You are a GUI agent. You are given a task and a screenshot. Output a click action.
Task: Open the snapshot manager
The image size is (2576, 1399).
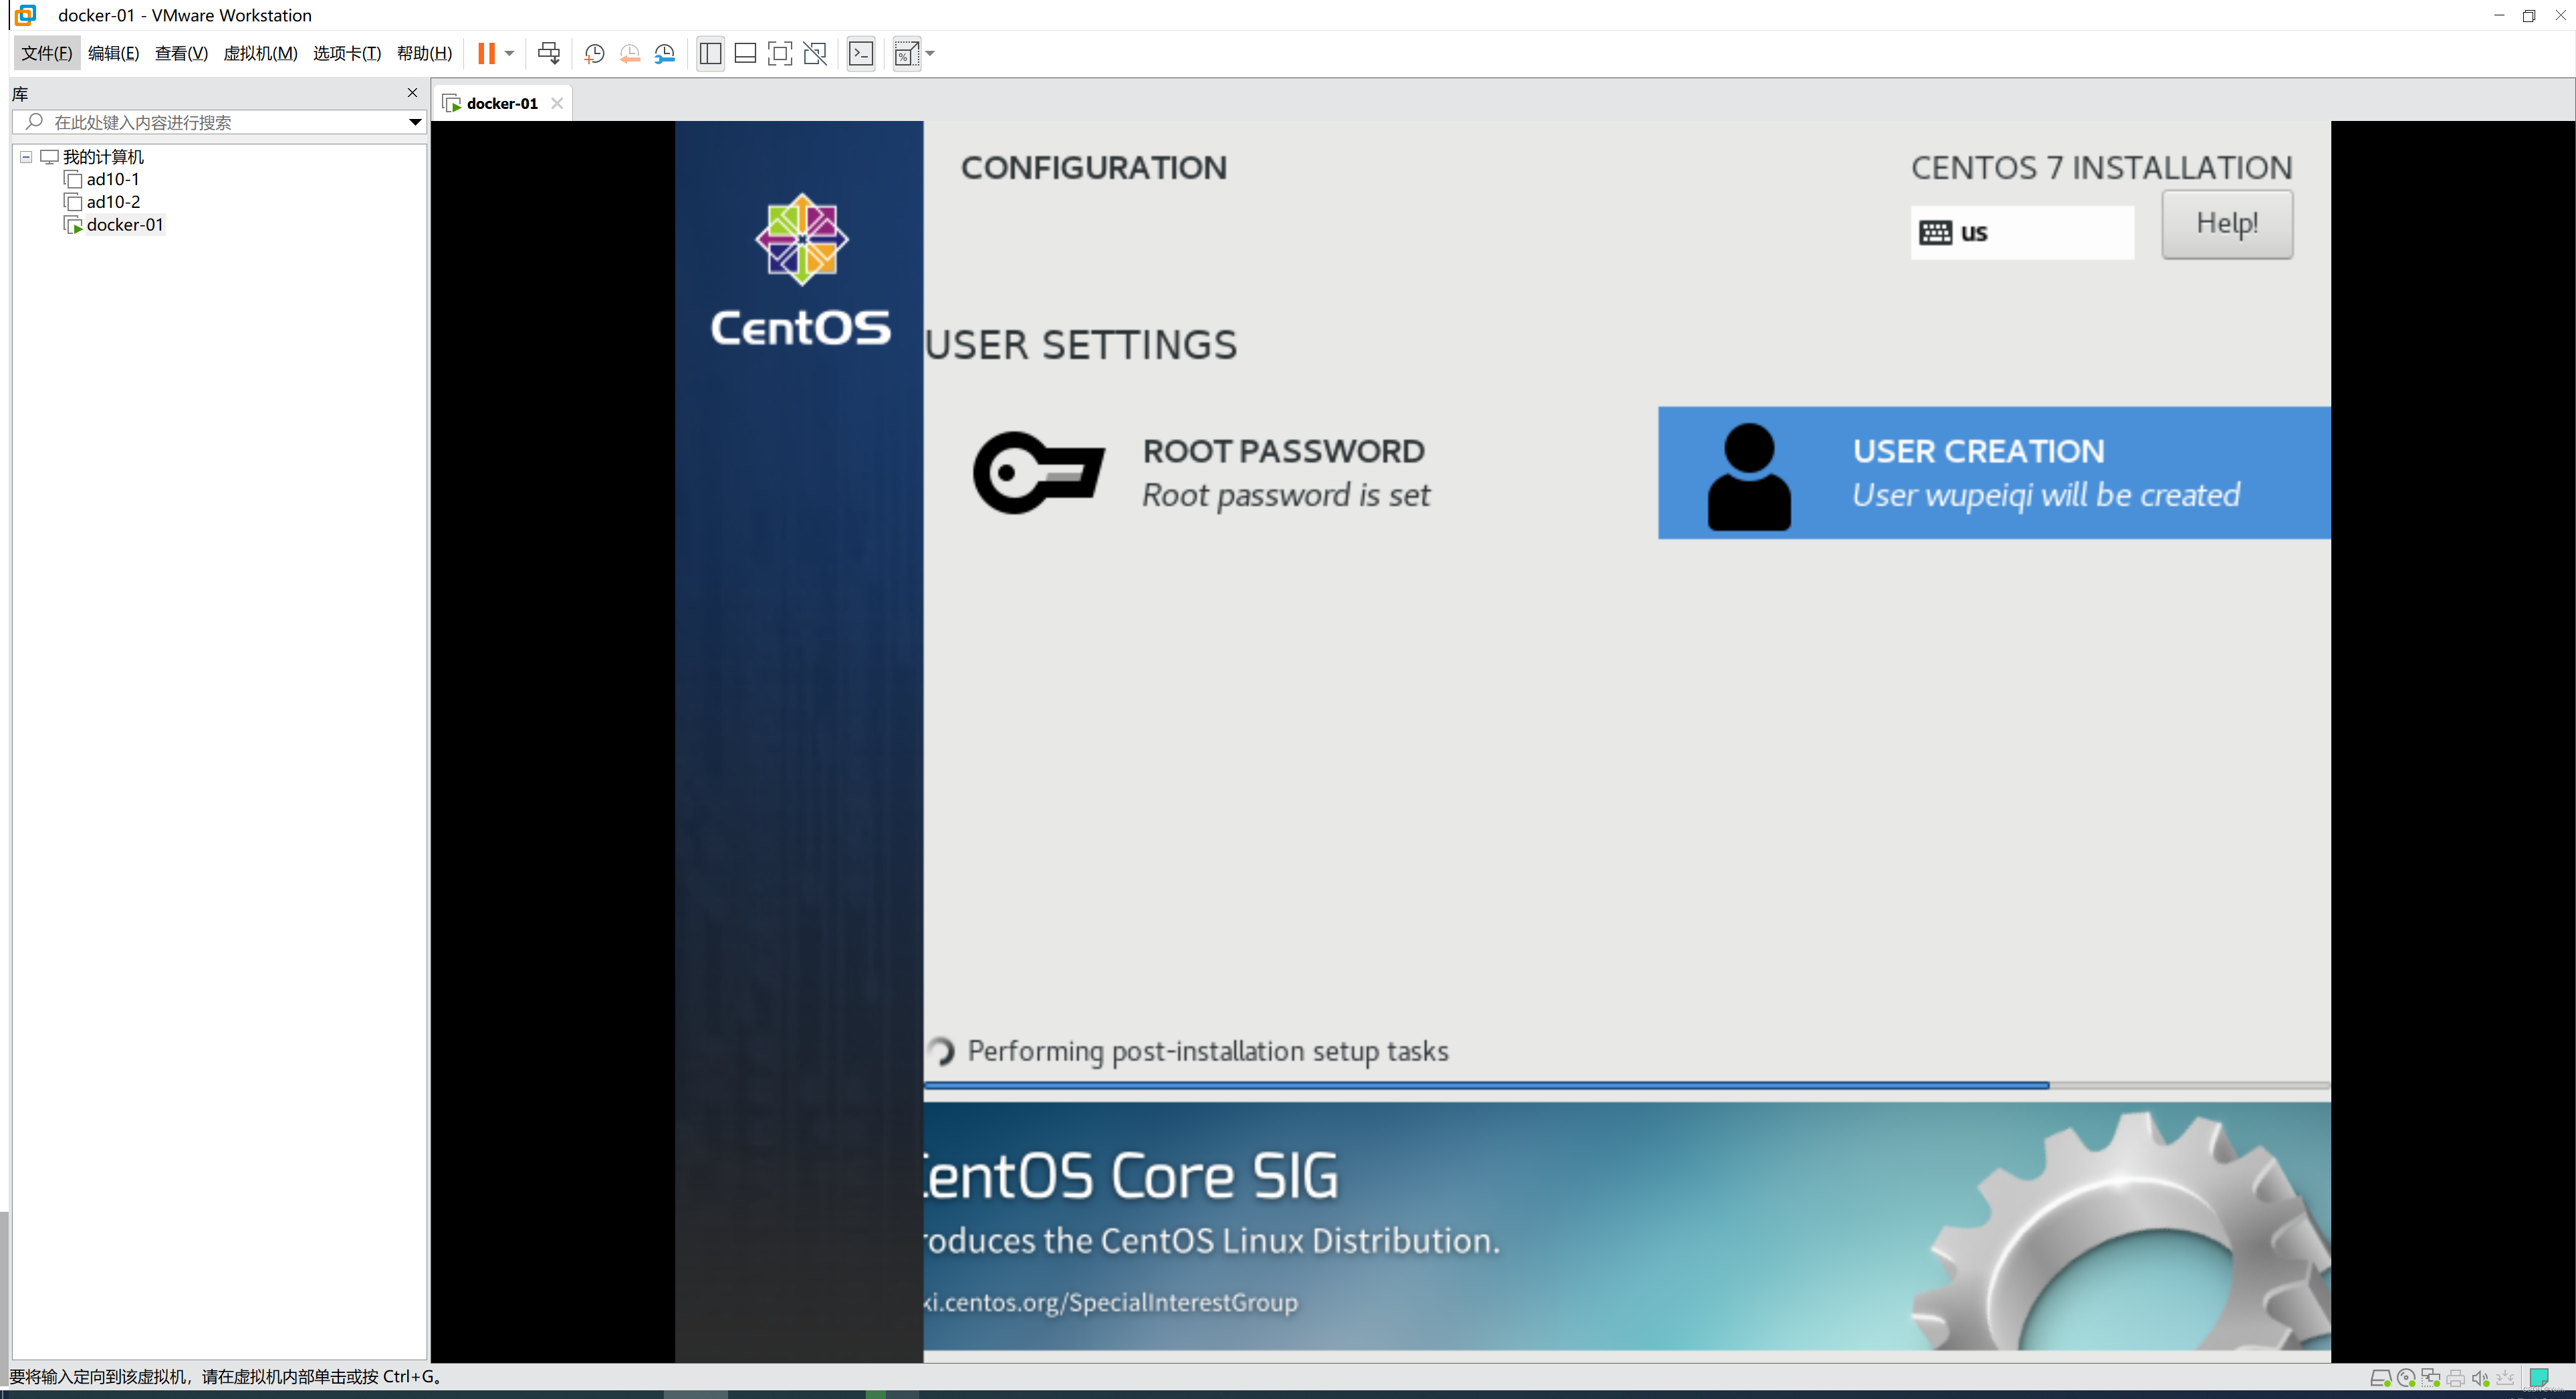(665, 53)
